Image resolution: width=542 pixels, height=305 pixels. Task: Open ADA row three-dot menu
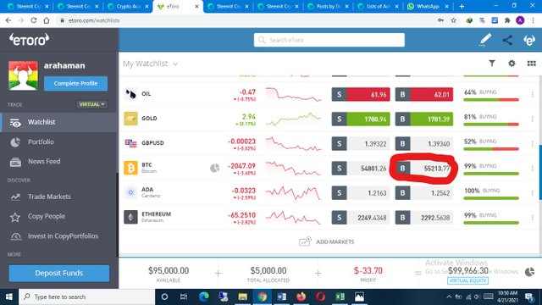point(533,193)
